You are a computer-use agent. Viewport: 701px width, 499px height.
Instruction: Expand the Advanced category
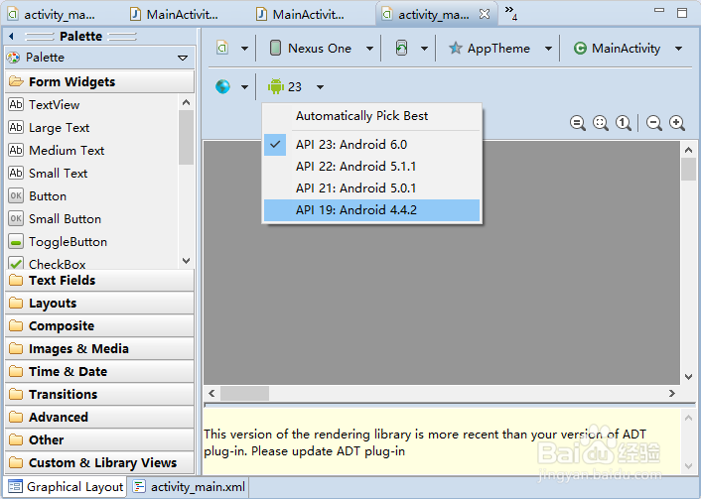[99, 417]
